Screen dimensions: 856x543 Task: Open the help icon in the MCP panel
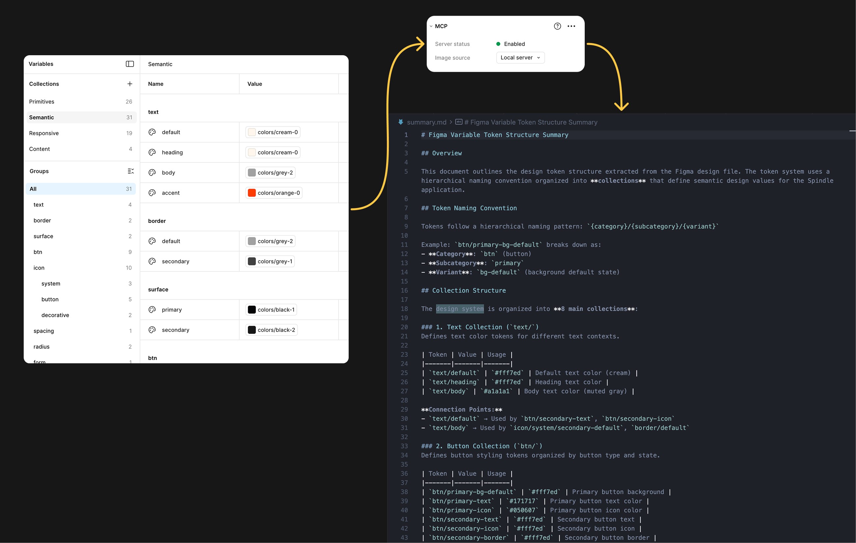pos(557,26)
